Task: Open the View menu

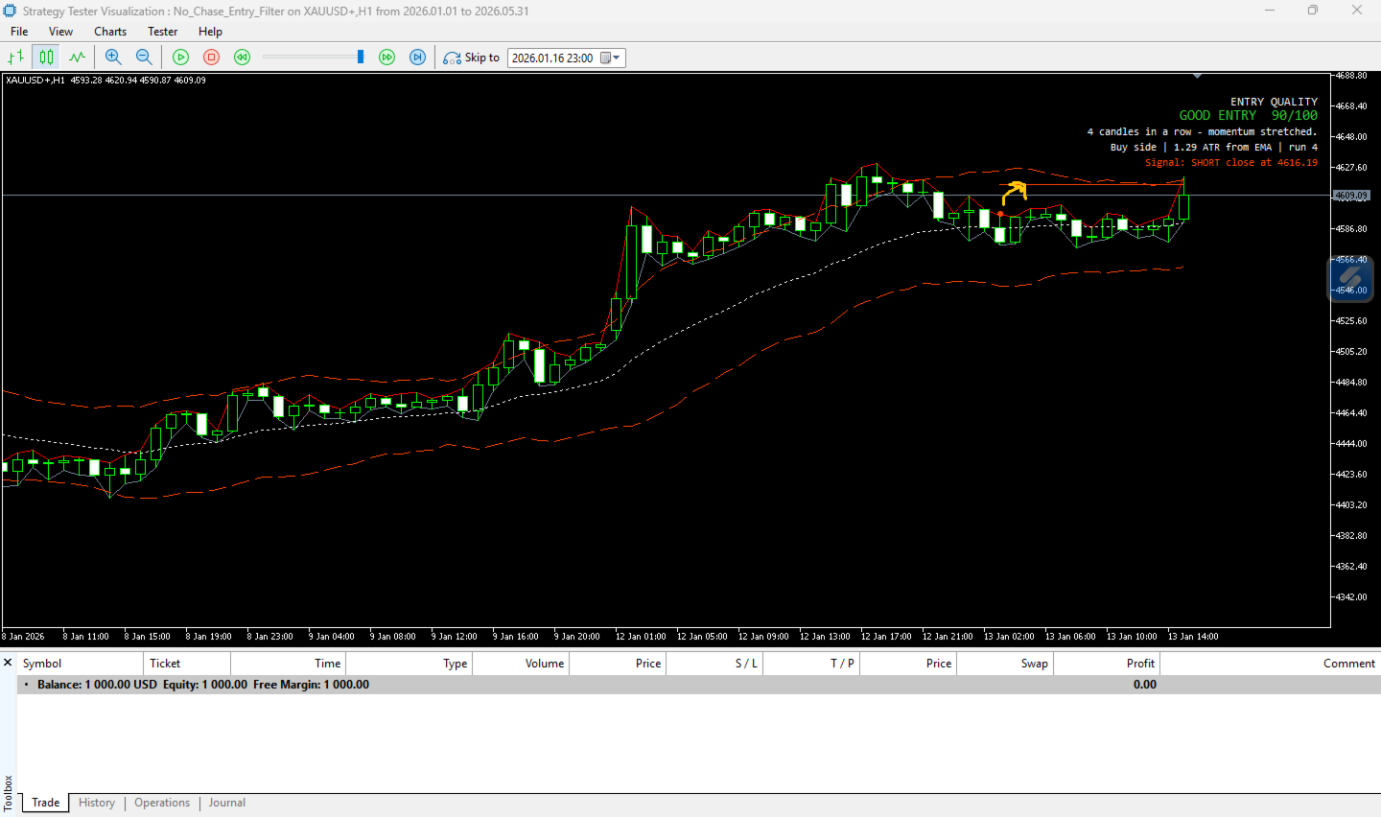Action: (60, 32)
